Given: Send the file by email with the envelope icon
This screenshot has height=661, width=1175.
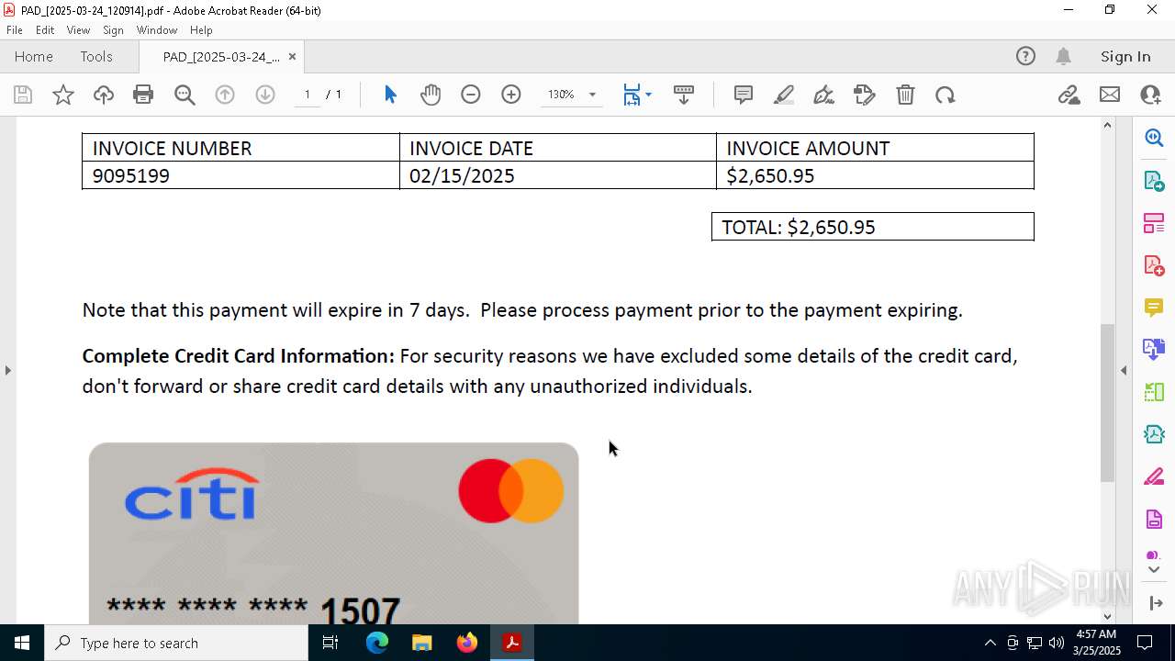Looking at the screenshot, I should [1110, 95].
